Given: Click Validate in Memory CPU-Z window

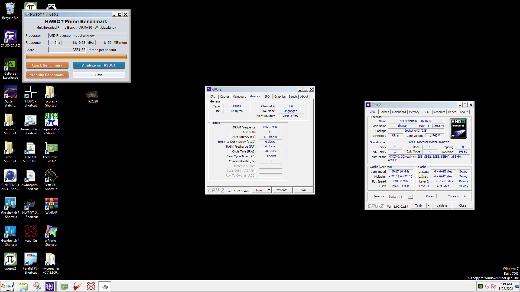Looking at the screenshot, I should point(282,190).
